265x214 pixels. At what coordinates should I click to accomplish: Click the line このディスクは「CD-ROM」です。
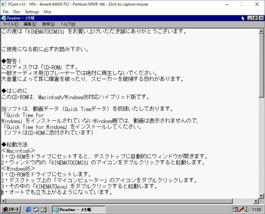coord(40,67)
